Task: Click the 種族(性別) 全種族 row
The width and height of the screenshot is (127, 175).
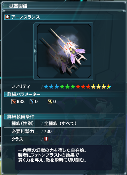Action: coord(64,123)
